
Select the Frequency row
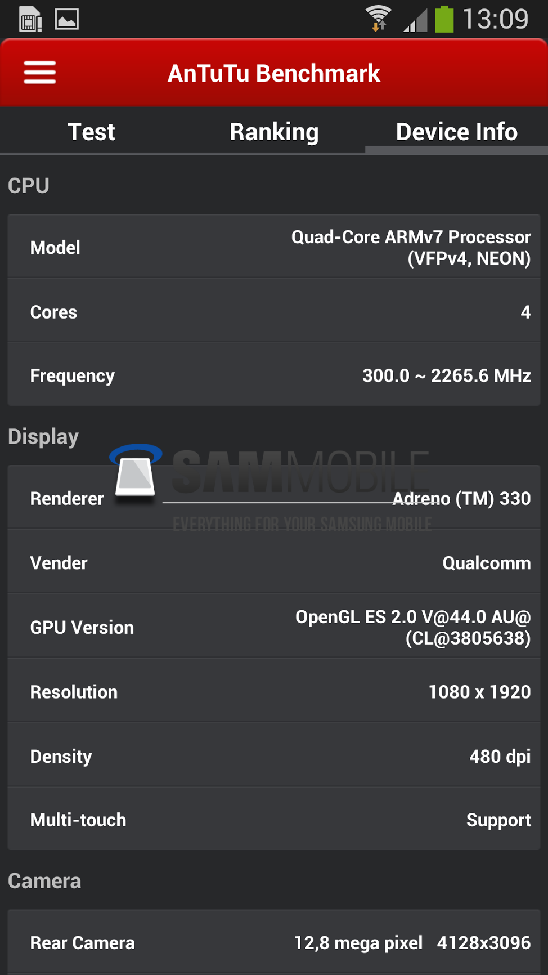[x=274, y=375]
